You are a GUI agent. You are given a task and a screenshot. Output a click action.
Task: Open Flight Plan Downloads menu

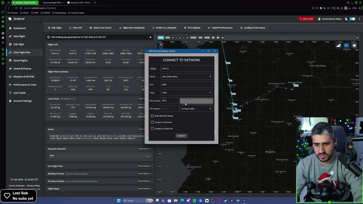pos(132,28)
